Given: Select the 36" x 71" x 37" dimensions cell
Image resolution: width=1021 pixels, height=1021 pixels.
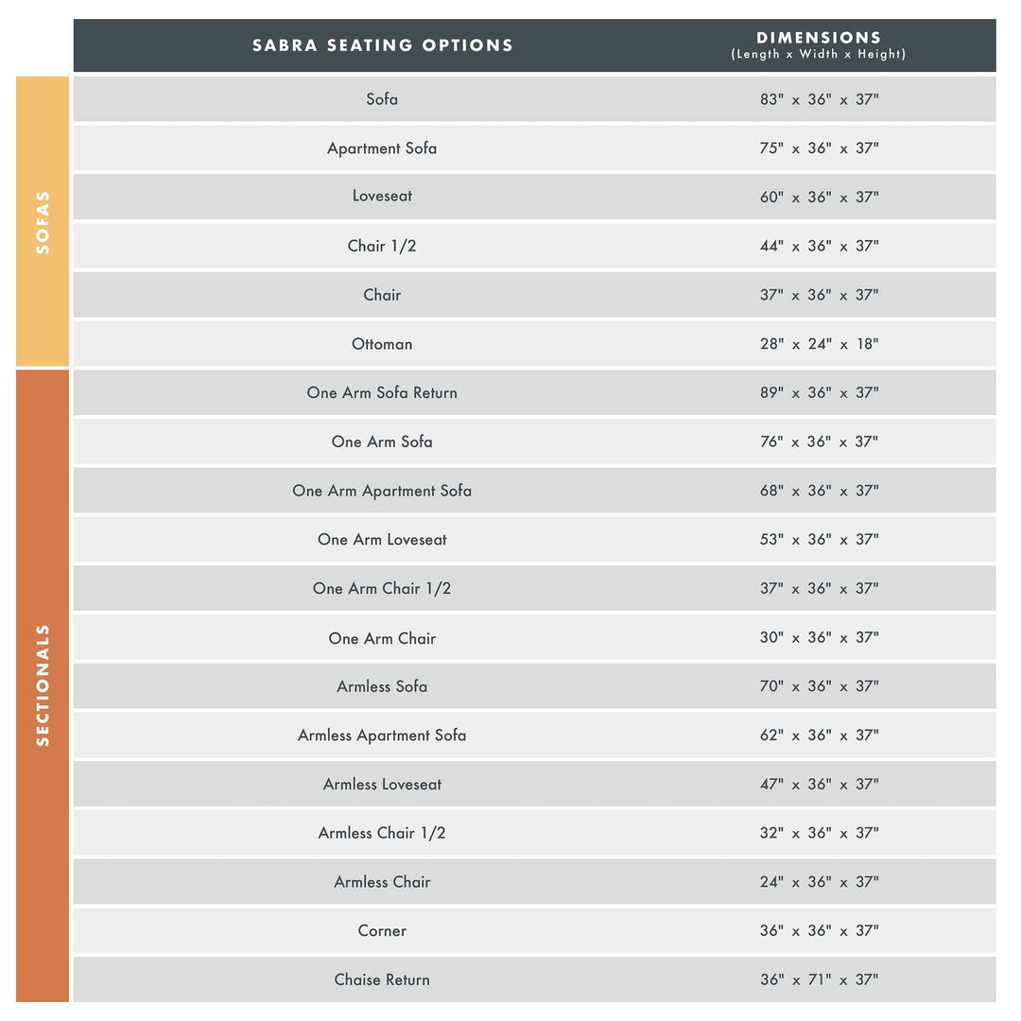Looking at the screenshot, I should coord(819,980).
